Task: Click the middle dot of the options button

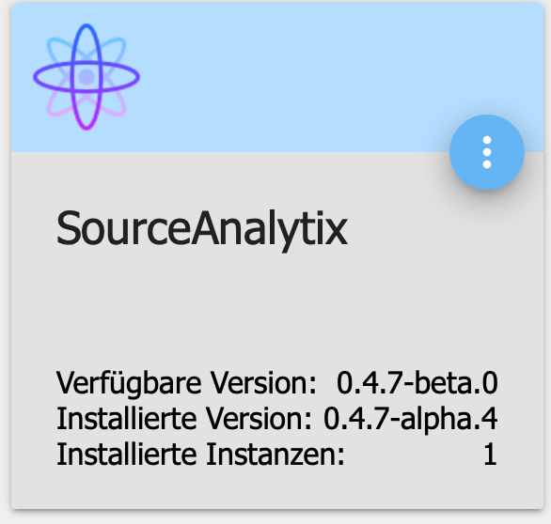Action: (x=487, y=152)
